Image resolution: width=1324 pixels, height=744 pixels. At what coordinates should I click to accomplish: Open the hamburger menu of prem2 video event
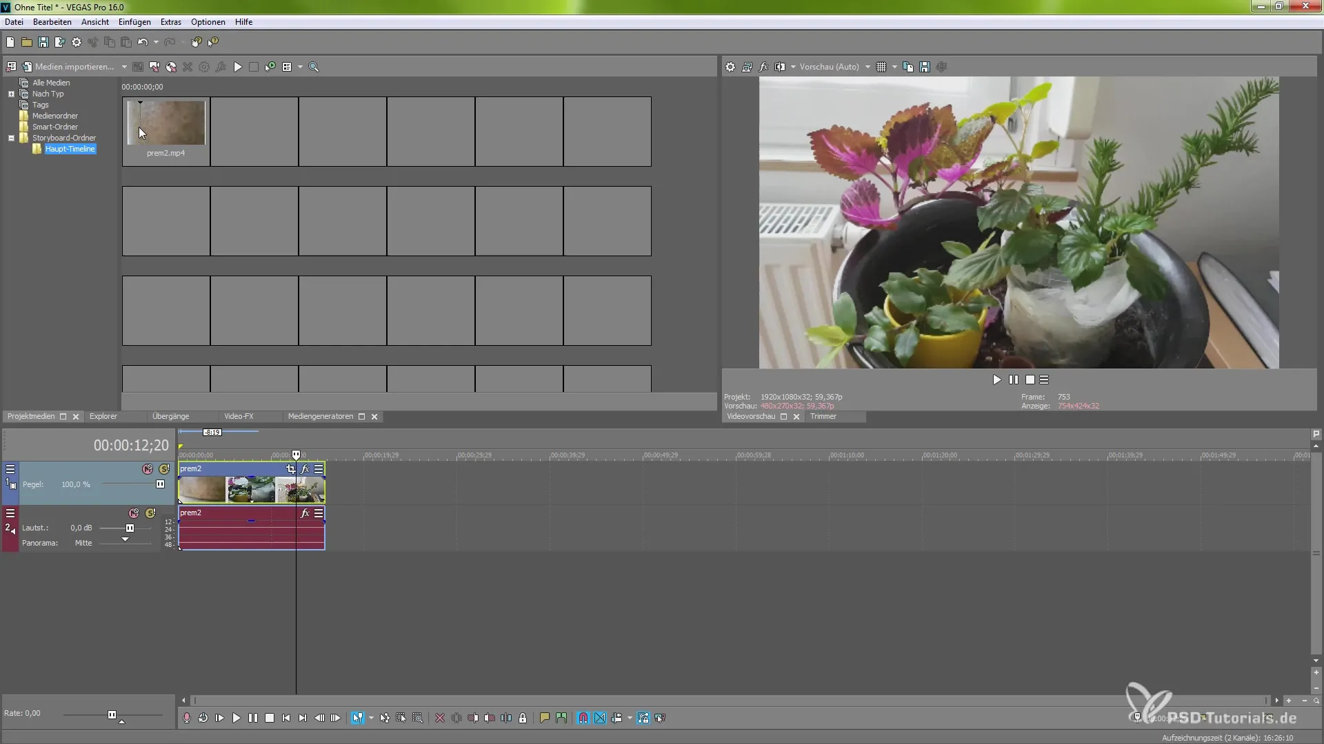pos(319,469)
